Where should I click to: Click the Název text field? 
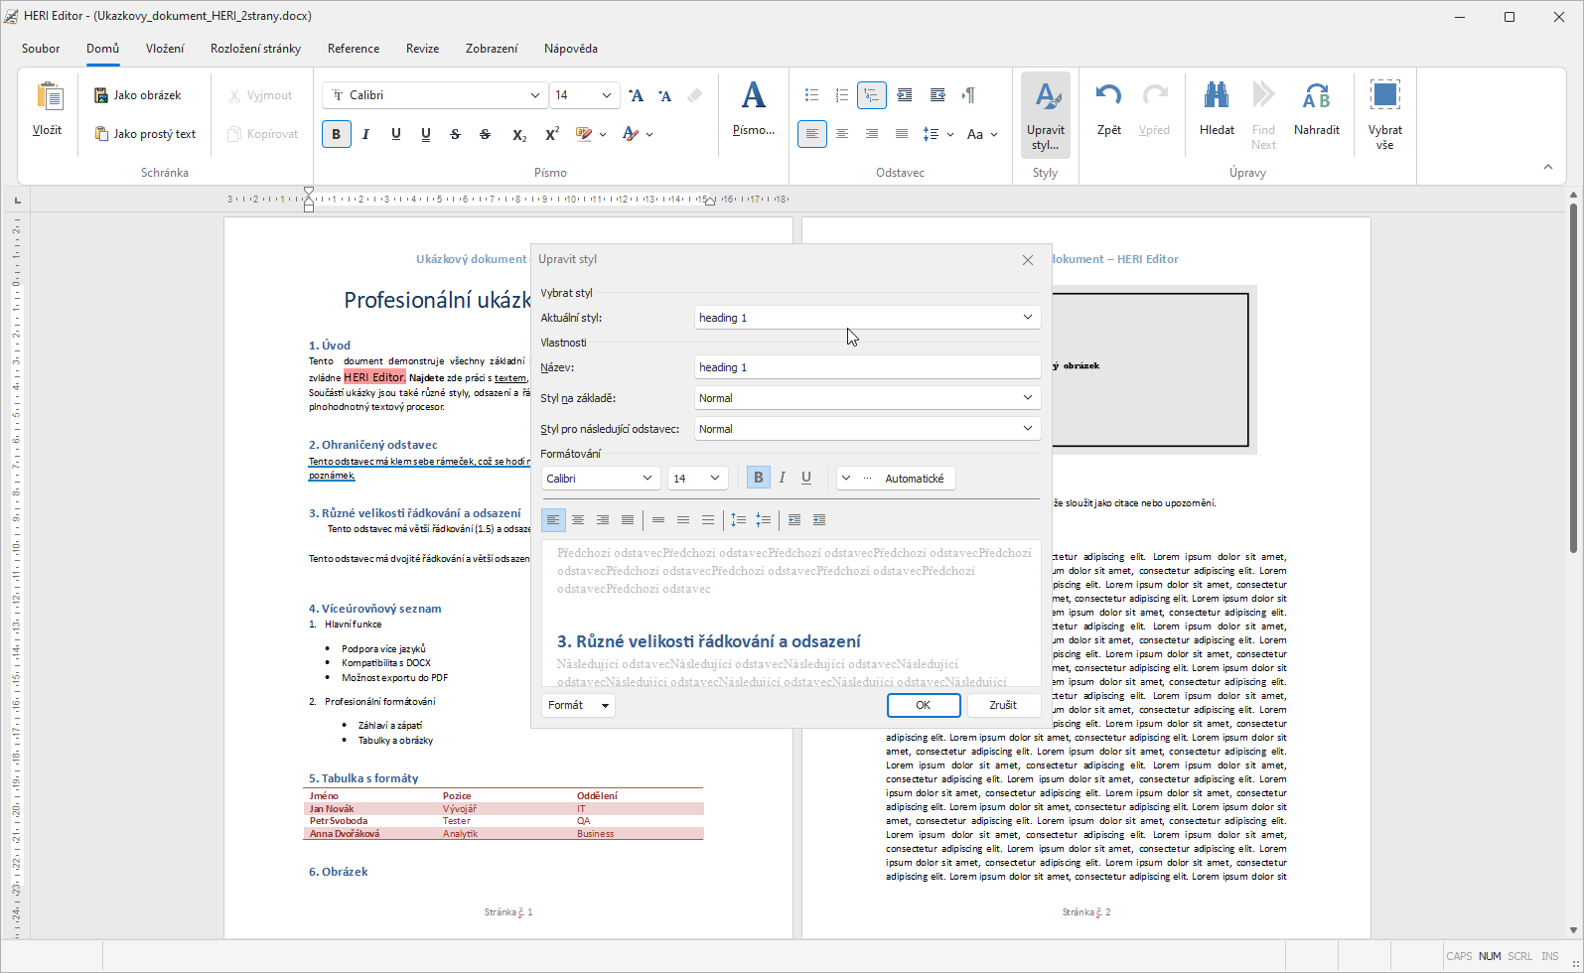[x=866, y=367]
